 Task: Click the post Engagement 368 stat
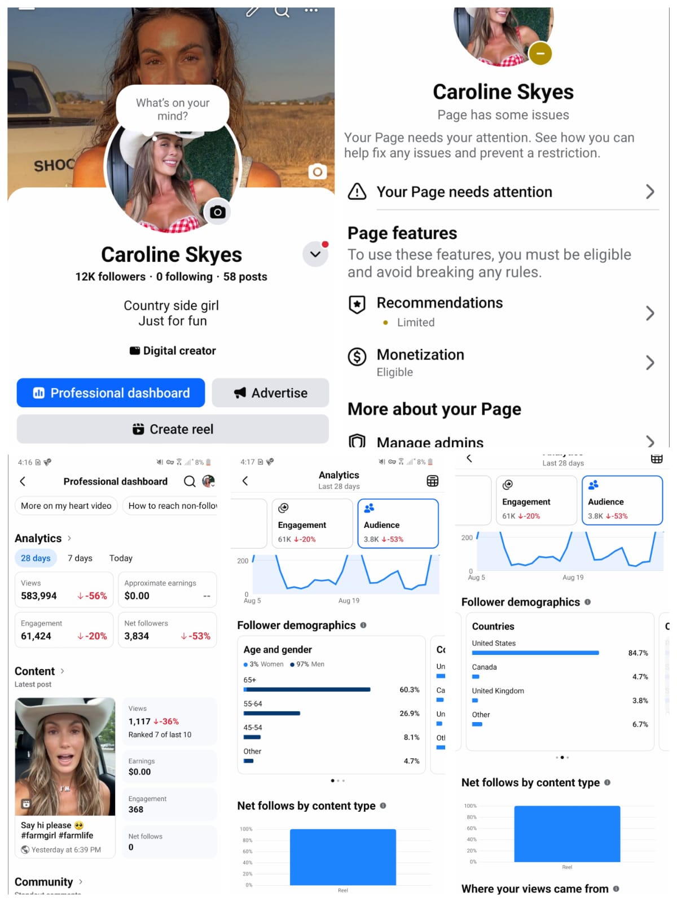pyautogui.click(x=170, y=804)
